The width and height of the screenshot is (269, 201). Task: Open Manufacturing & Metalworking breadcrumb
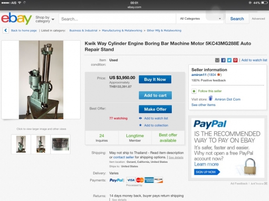(122, 31)
